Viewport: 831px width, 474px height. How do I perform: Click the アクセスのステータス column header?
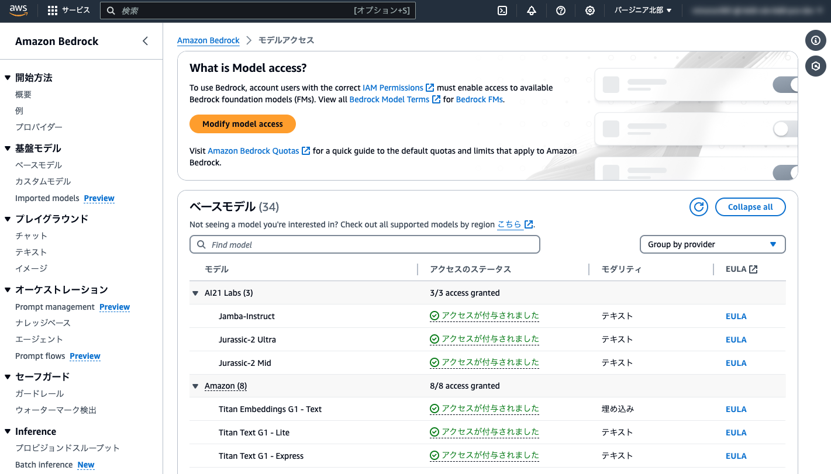click(x=471, y=269)
